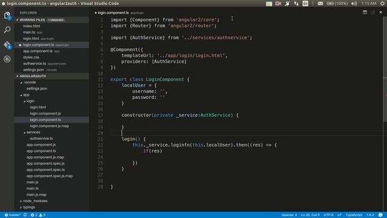The image size is (387, 218).
Task: Click the battery 100% indicator
Action: 337,4
